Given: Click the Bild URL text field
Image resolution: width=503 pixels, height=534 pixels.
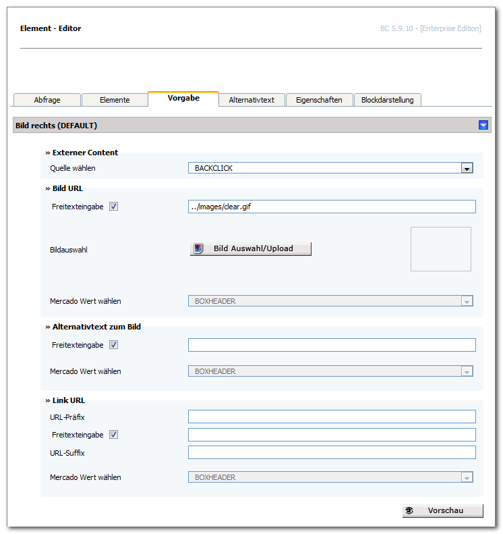Looking at the screenshot, I should tap(332, 207).
